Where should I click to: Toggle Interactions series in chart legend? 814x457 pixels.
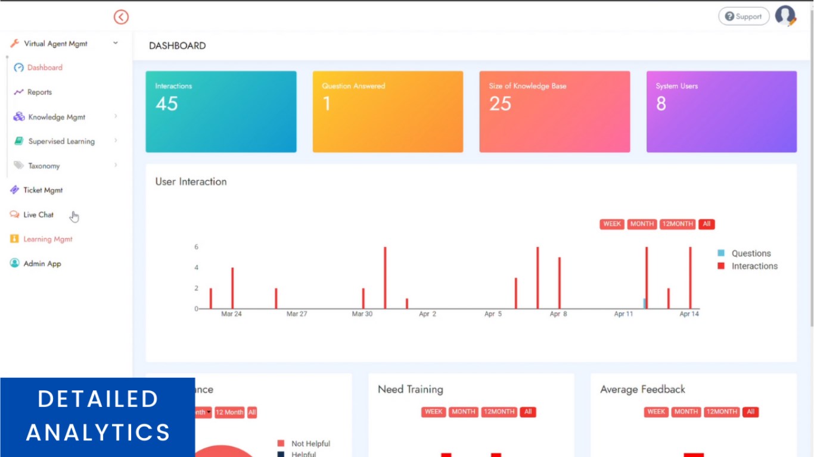click(748, 266)
